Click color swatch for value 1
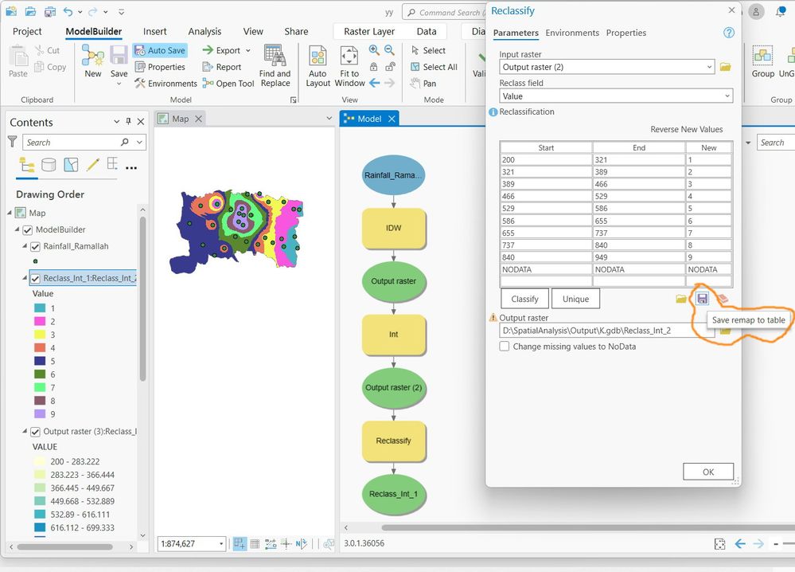The image size is (795, 572). click(x=40, y=308)
